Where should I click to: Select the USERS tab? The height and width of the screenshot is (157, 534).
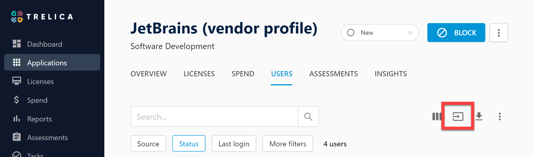pyautogui.click(x=282, y=74)
